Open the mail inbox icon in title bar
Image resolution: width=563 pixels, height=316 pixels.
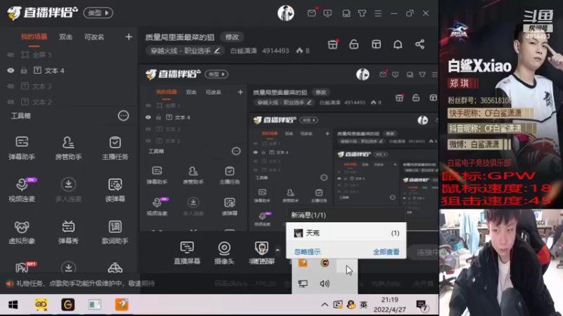pyautogui.click(x=312, y=13)
